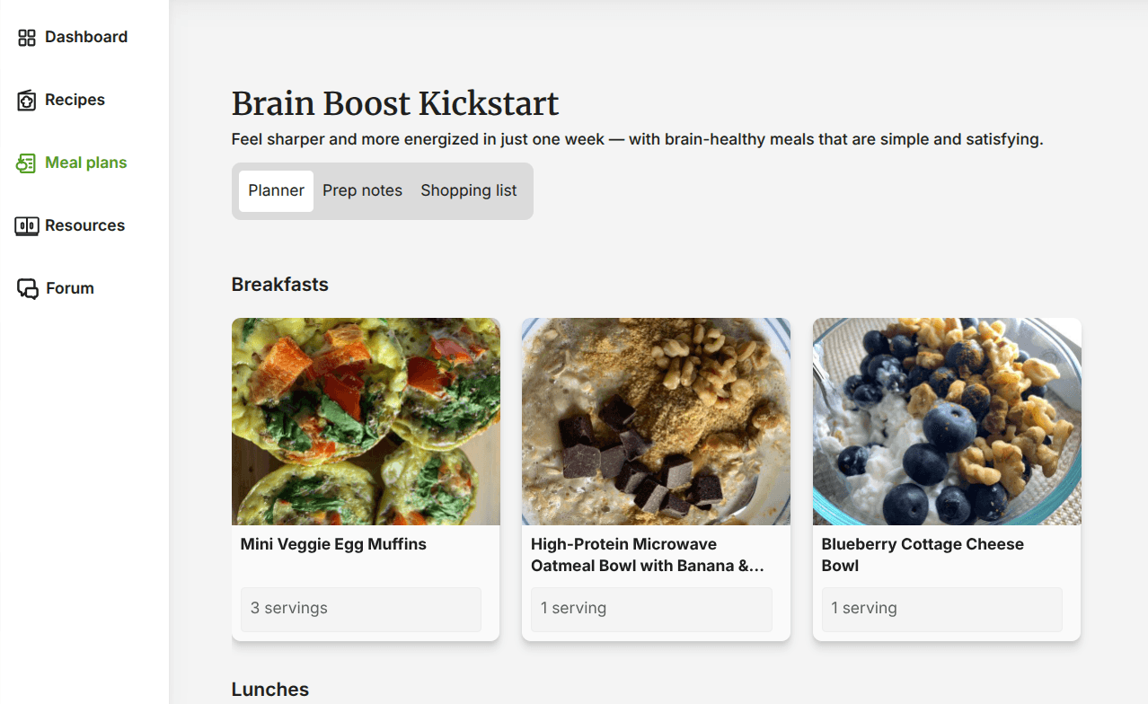The image size is (1148, 704).
Task: Go to Recipes from the sidebar
Action: pos(75,99)
